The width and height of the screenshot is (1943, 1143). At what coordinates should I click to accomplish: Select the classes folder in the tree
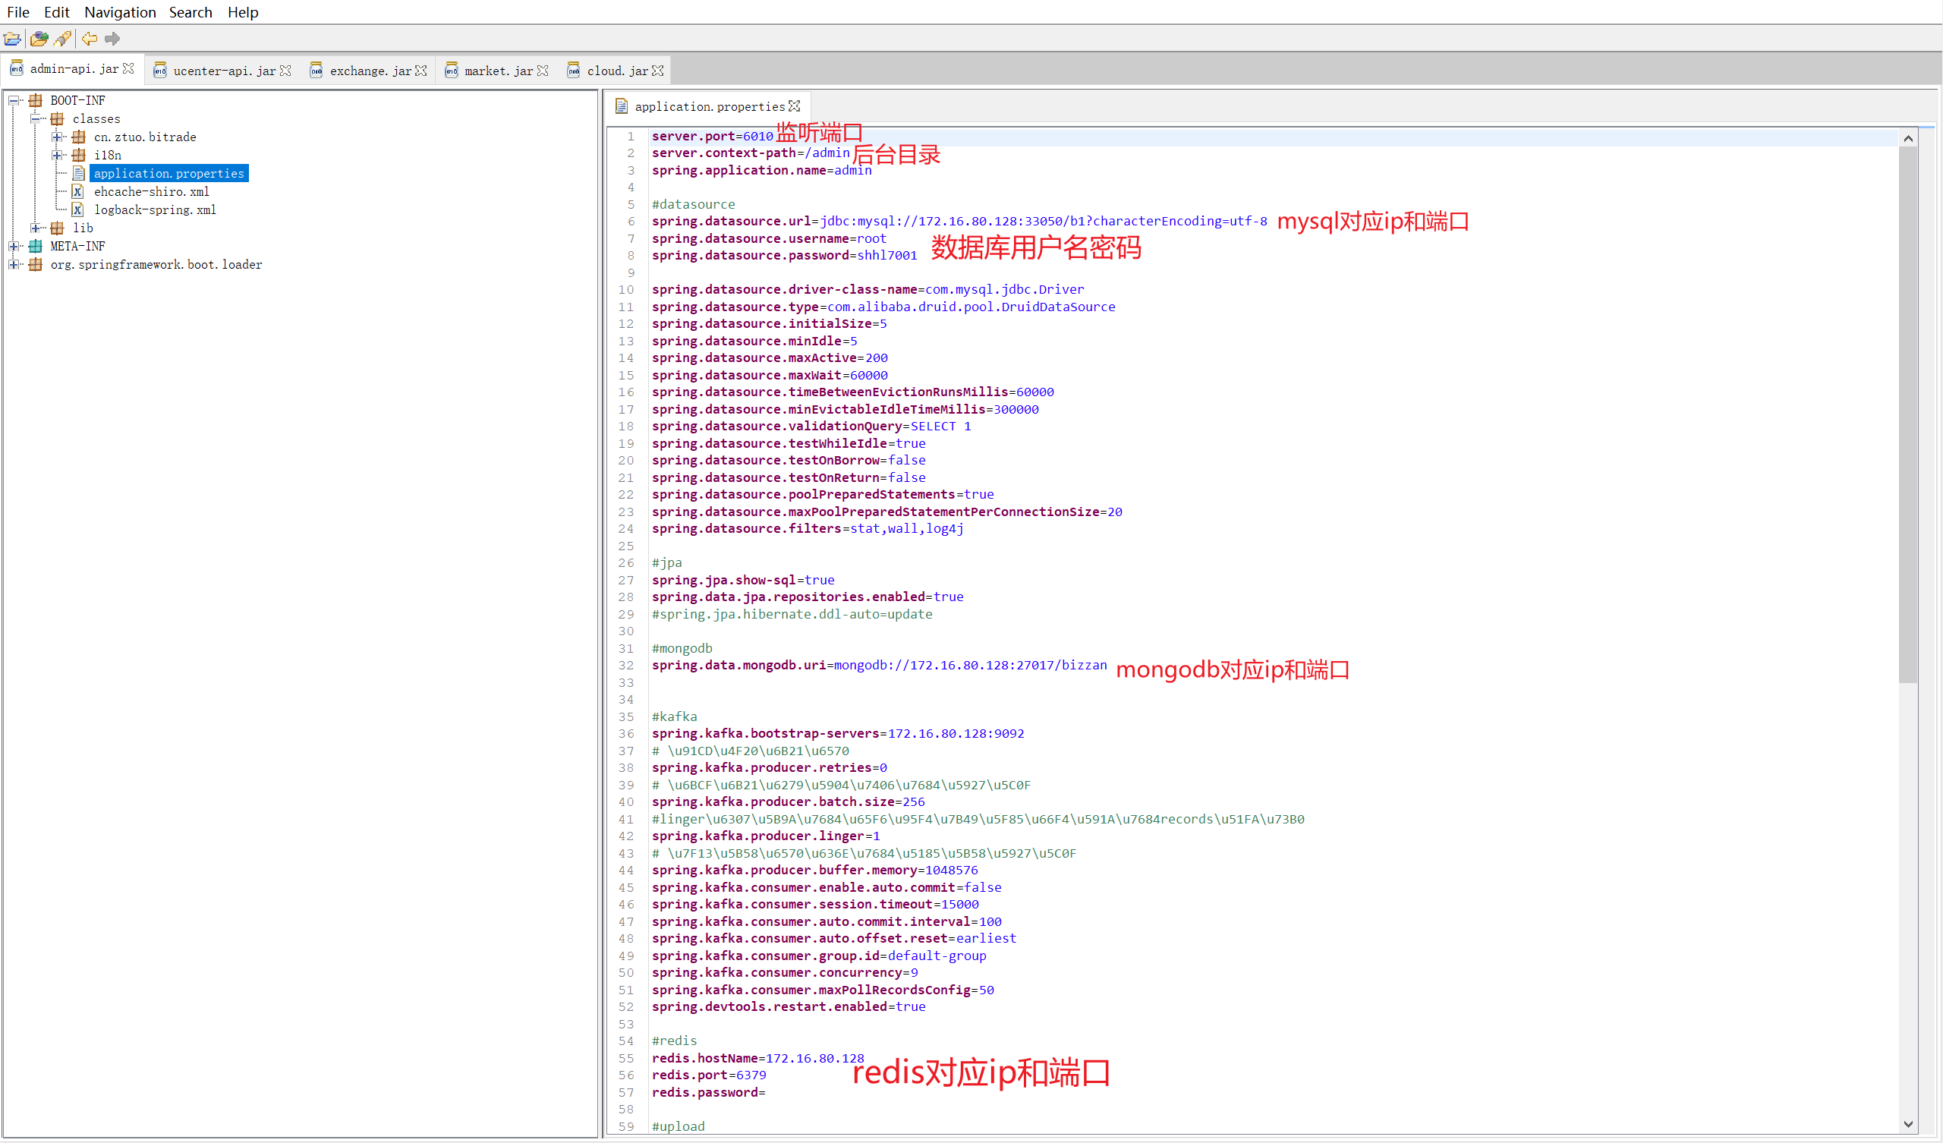pos(96,118)
